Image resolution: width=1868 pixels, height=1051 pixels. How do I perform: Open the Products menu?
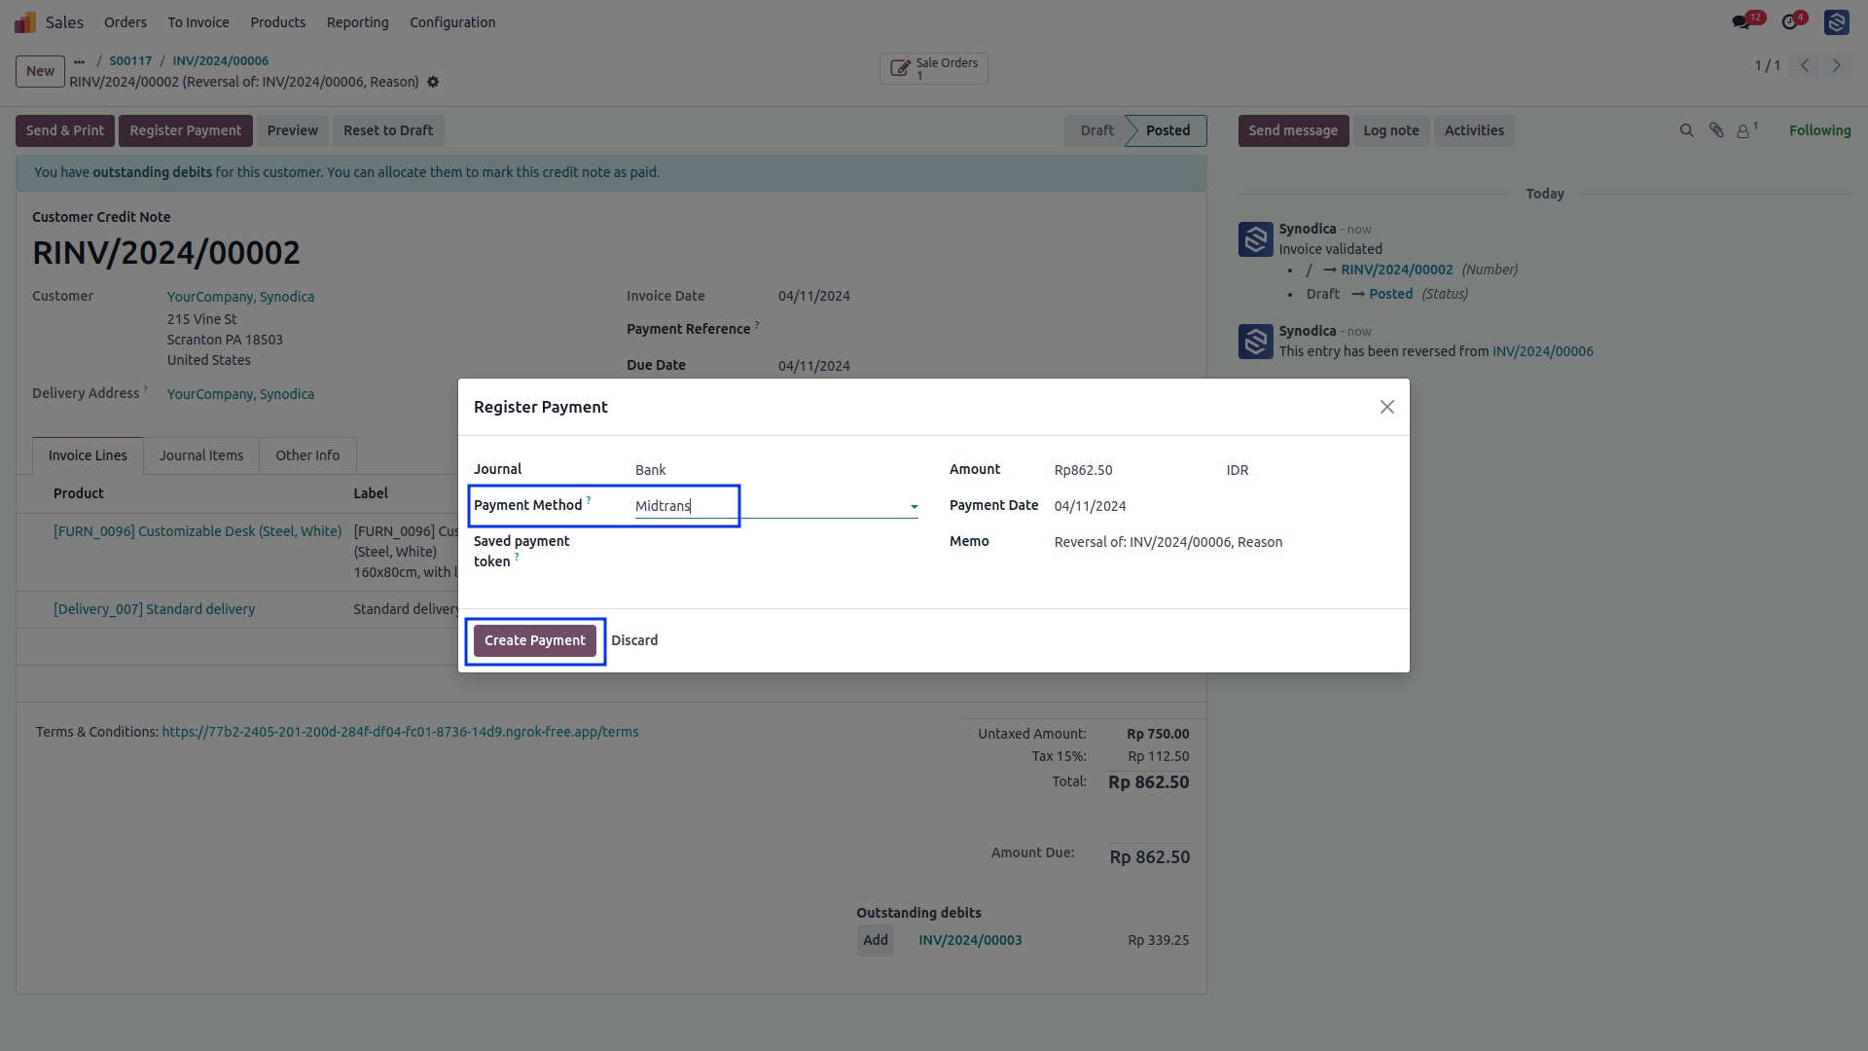click(x=277, y=22)
